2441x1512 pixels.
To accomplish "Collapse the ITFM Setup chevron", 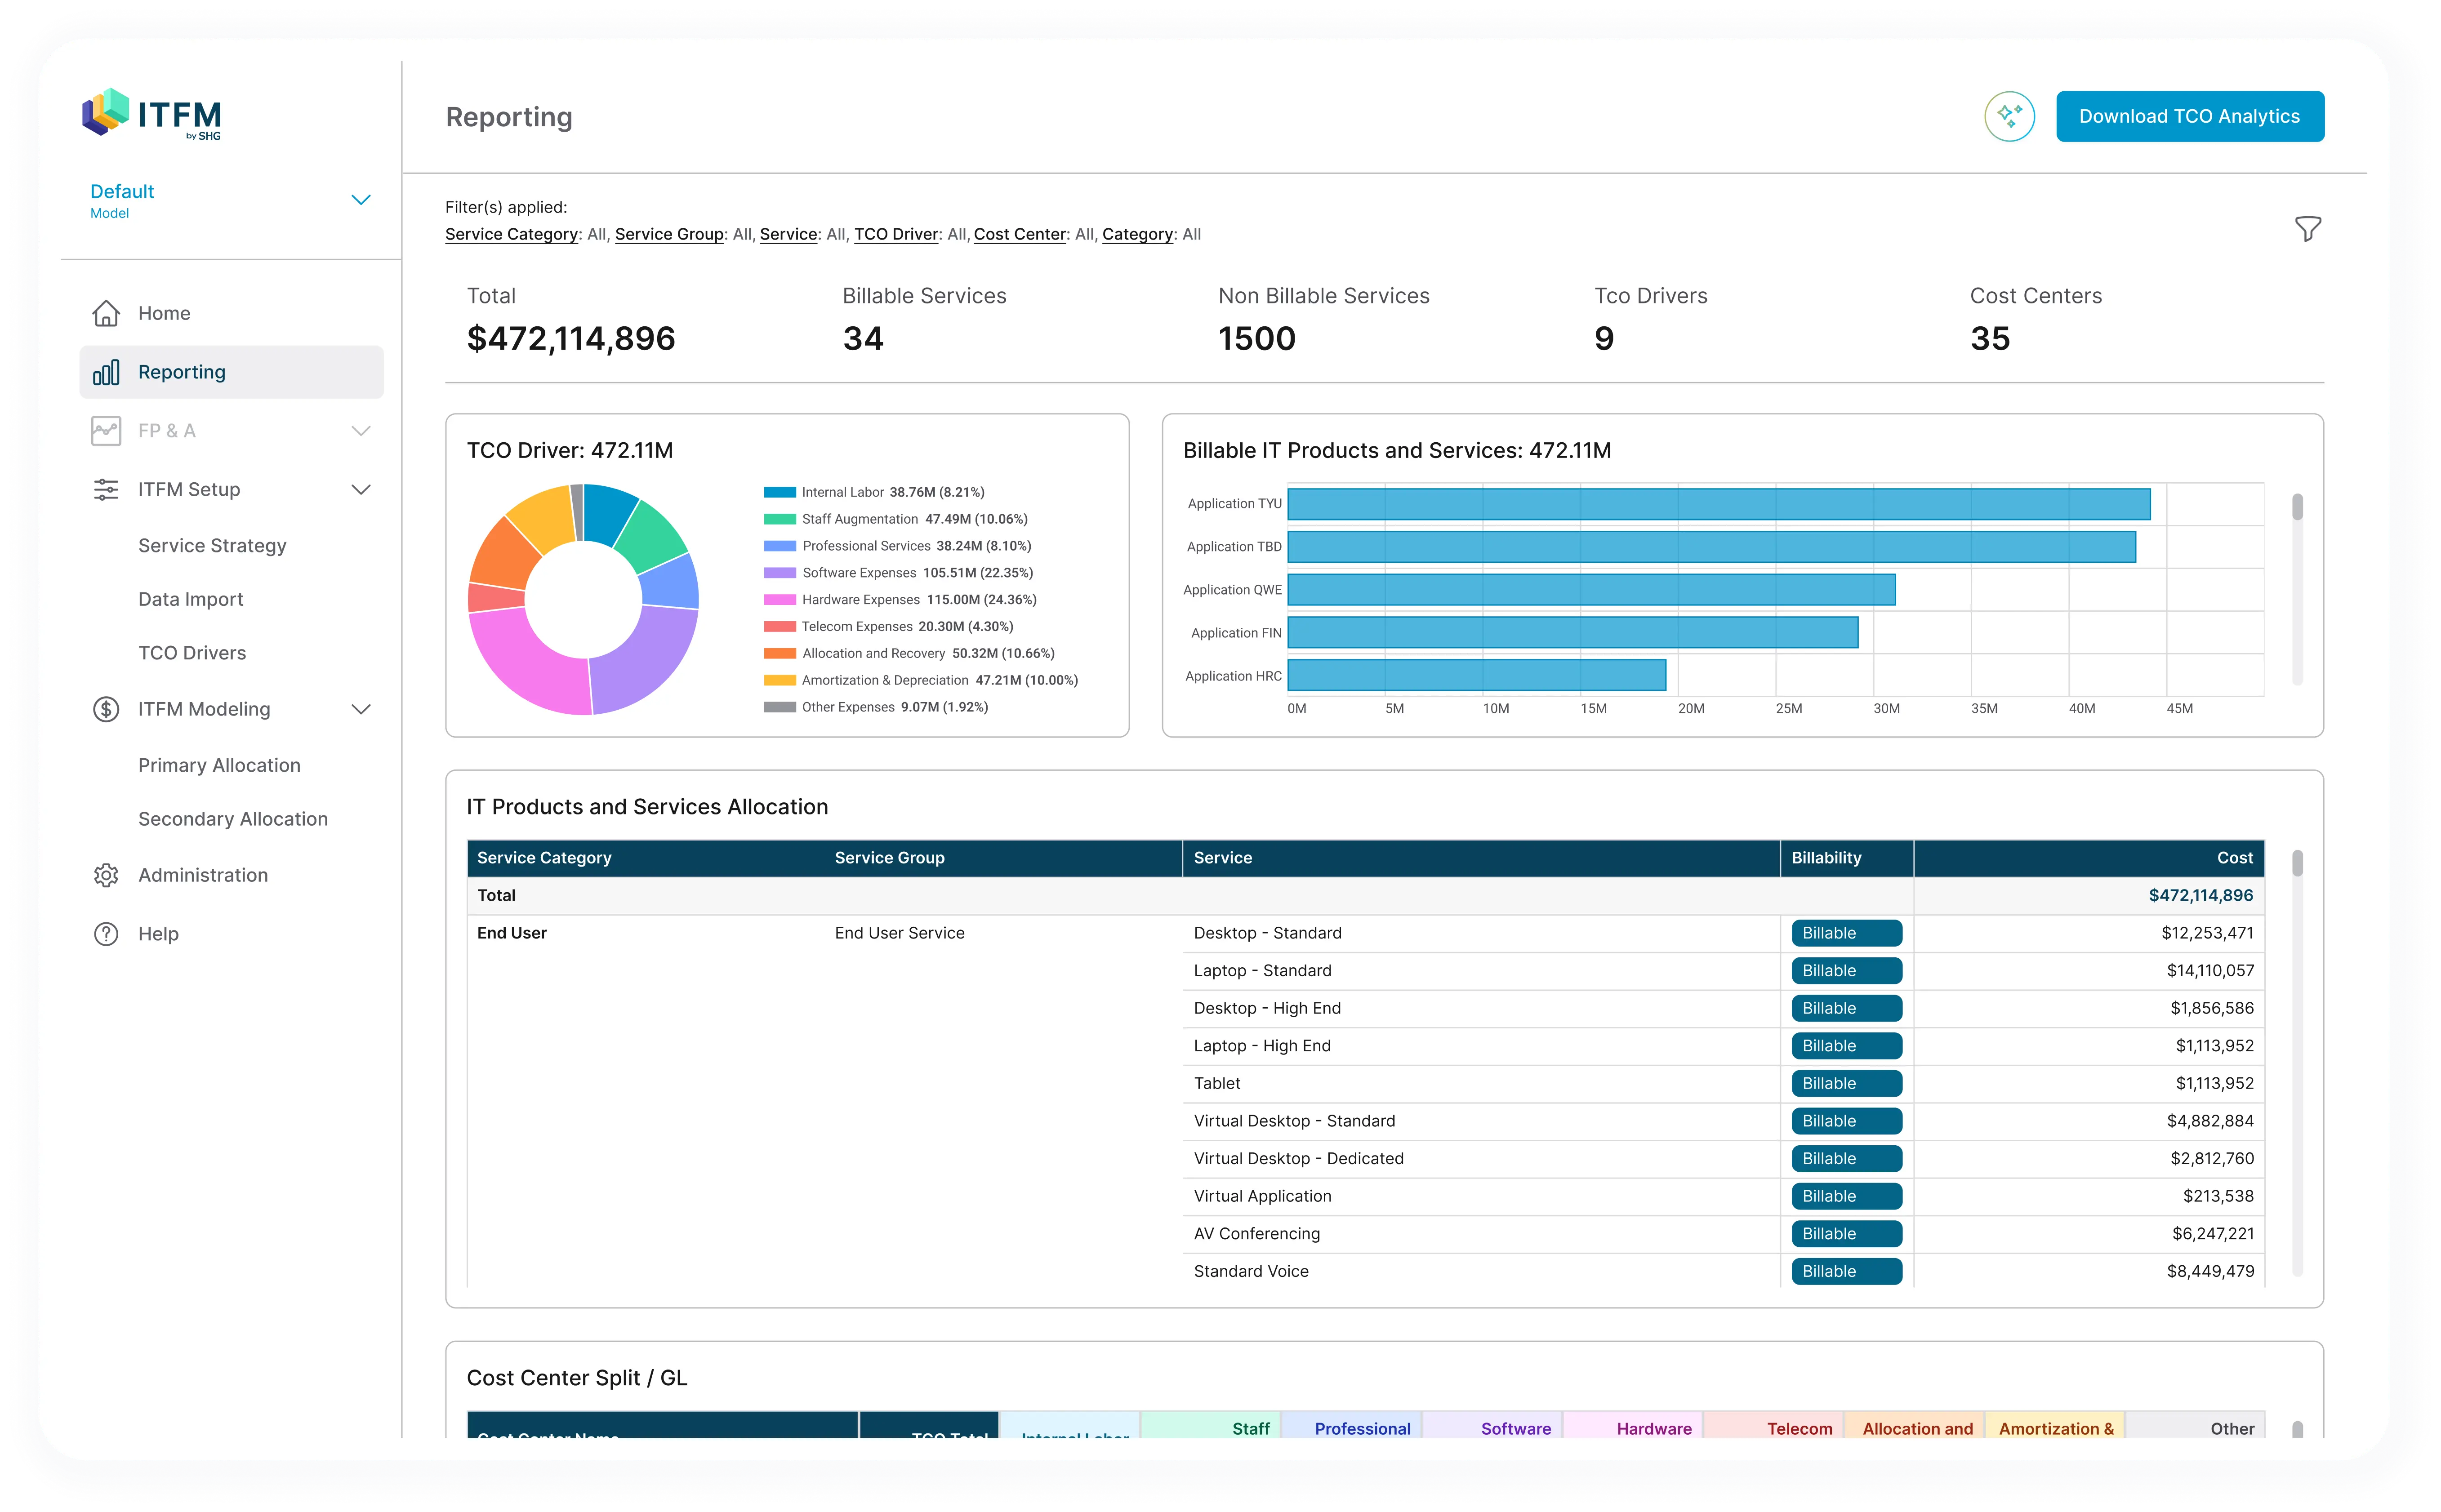I will (361, 489).
